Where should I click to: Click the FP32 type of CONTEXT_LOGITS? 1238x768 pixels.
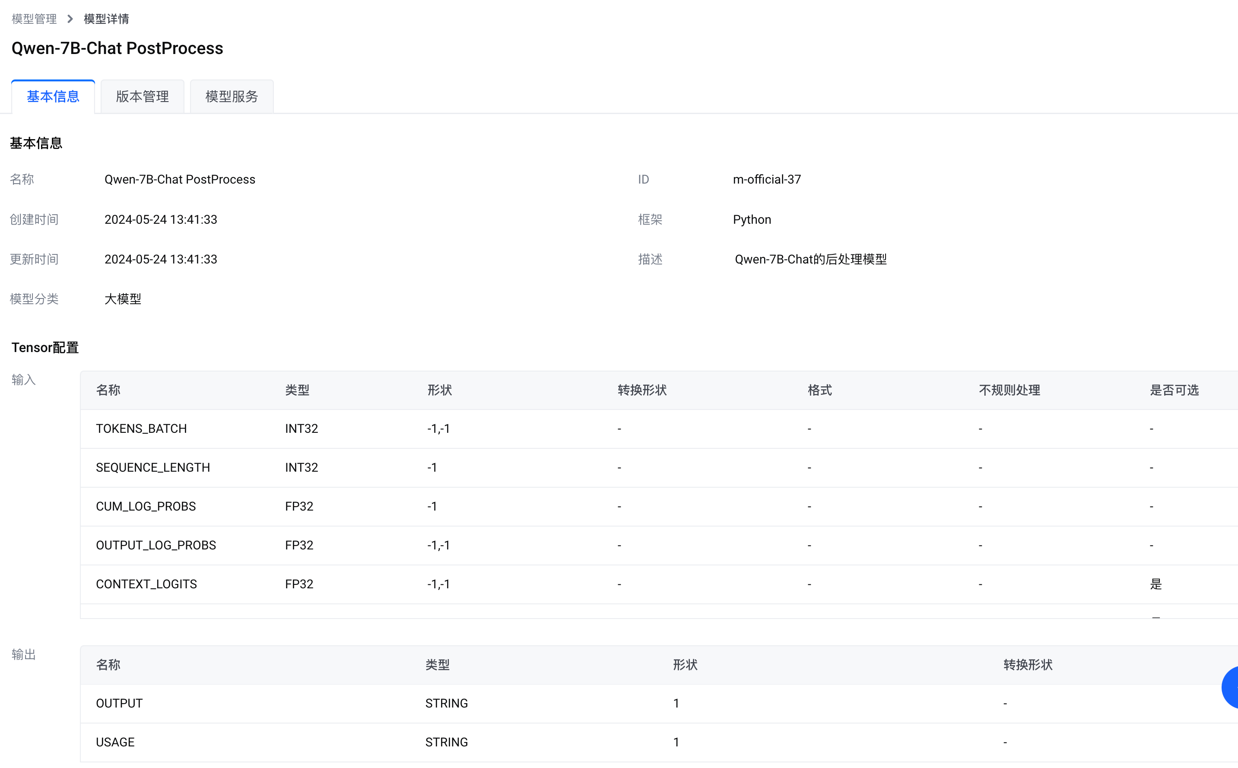click(299, 584)
